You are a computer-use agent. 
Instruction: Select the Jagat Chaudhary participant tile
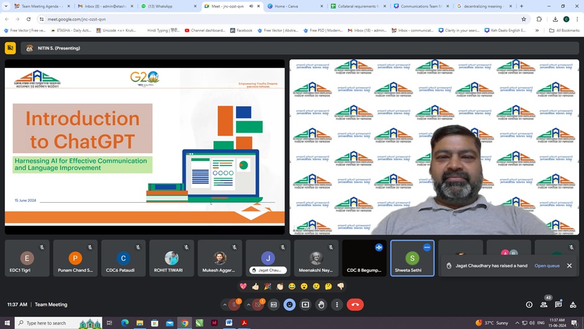click(268, 258)
